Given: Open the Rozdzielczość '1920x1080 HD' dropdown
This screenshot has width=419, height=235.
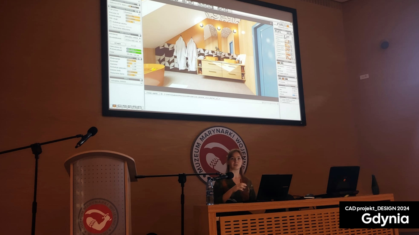Looking at the screenshot, I should [x=133, y=41].
